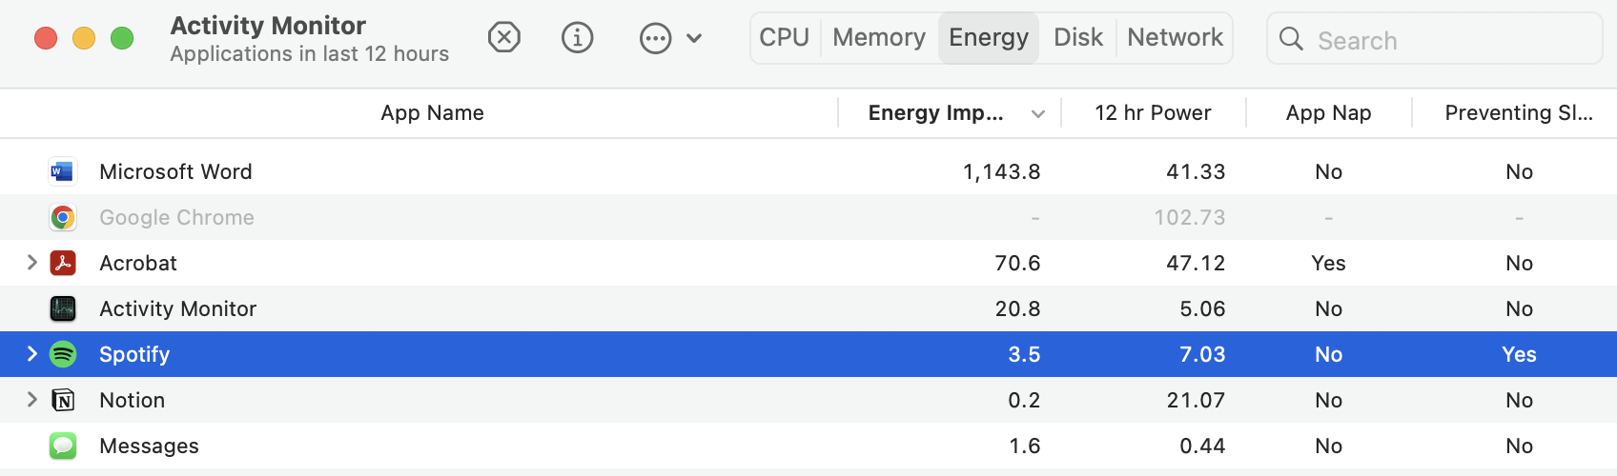The width and height of the screenshot is (1617, 476).
Task: Click the stop process X icon
Action: tap(503, 38)
